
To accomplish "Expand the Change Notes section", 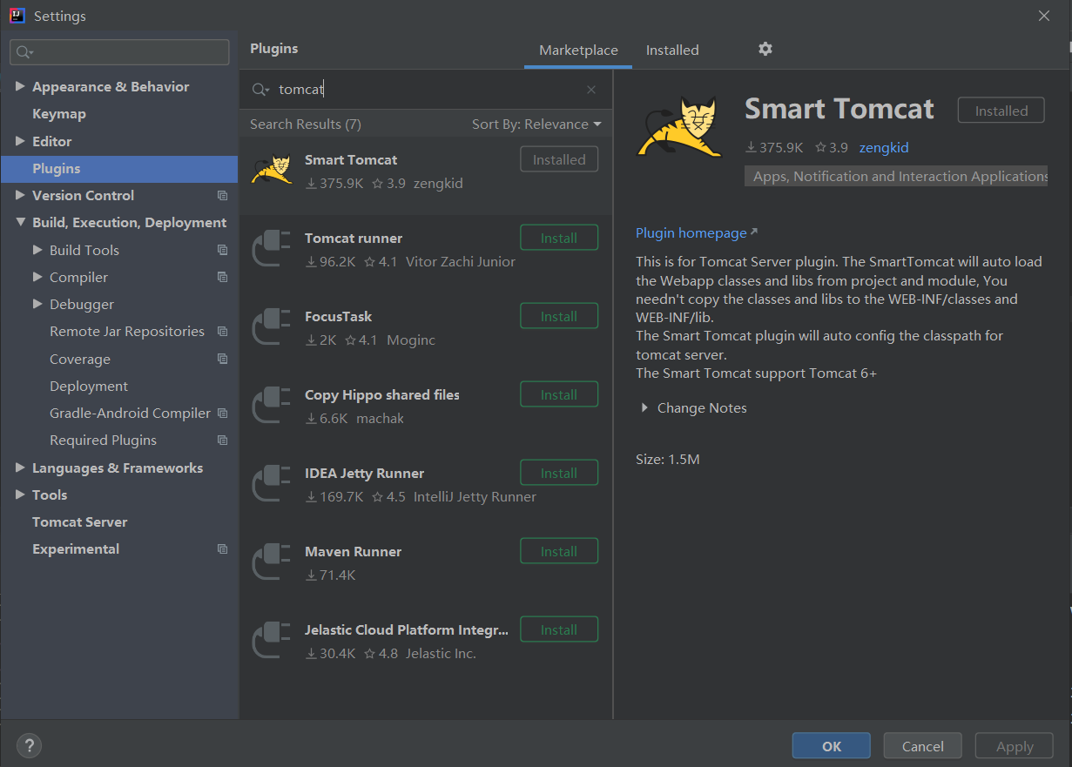I will 644,408.
